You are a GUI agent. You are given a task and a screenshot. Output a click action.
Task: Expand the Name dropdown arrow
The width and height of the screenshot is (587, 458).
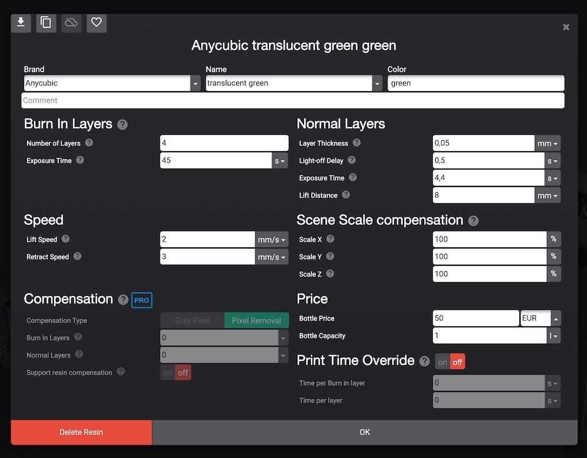(x=377, y=84)
